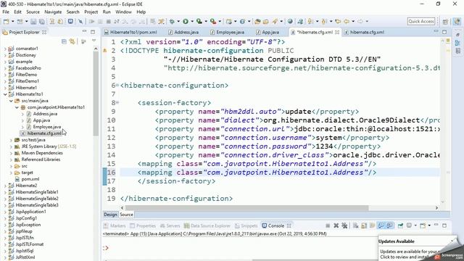Open the Debug dropdown arrow

[x=178, y=21]
